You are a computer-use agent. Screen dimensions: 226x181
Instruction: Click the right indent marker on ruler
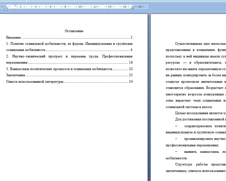(x=132, y=7)
